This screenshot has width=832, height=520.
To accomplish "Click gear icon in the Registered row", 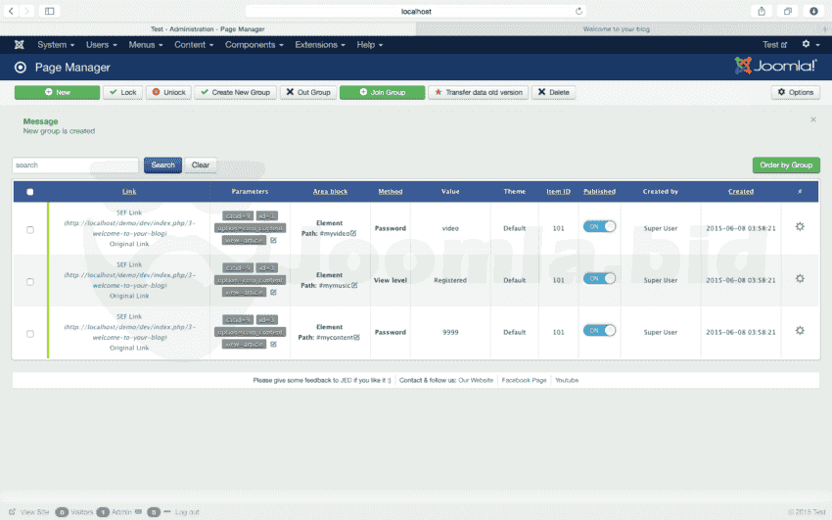I will (800, 279).
